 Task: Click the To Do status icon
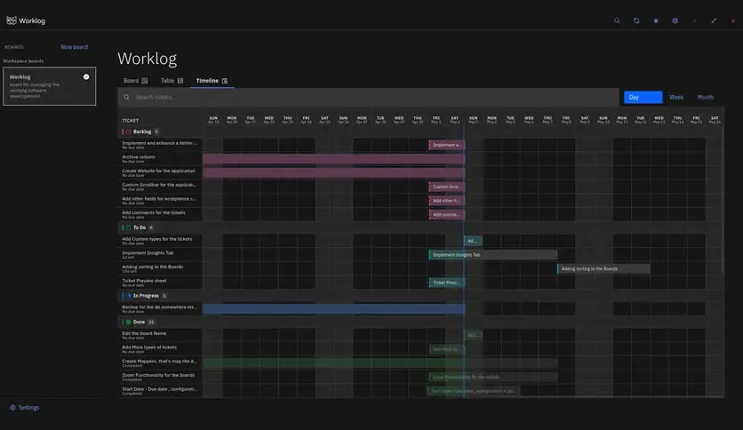coord(128,227)
